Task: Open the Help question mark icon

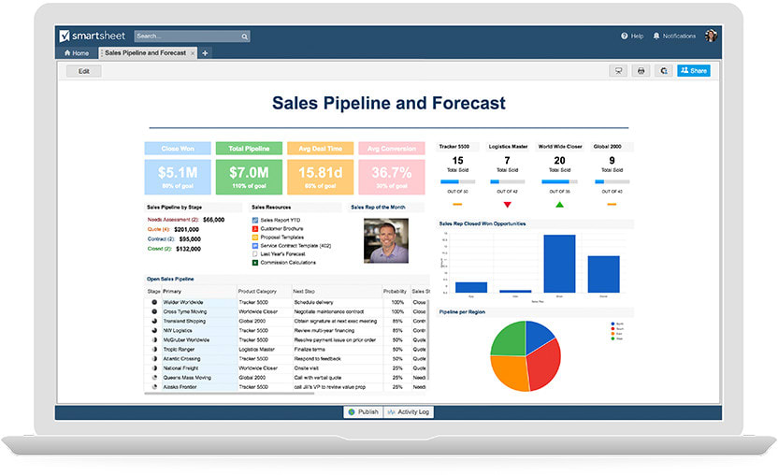Action: (625, 36)
